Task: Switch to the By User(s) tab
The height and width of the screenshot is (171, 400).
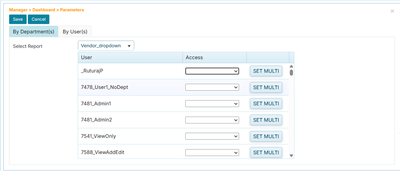Action: pos(75,31)
